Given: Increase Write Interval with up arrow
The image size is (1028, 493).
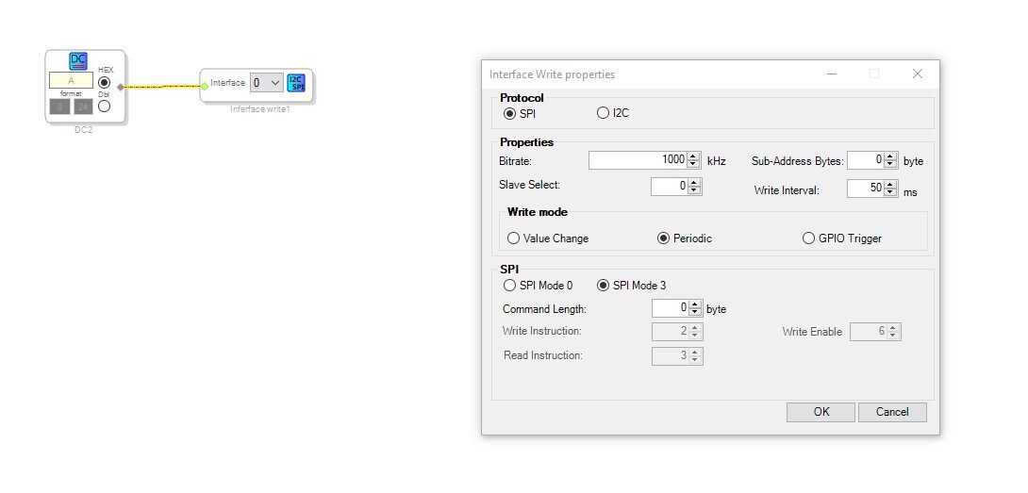Looking at the screenshot, I should click(890, 185).
